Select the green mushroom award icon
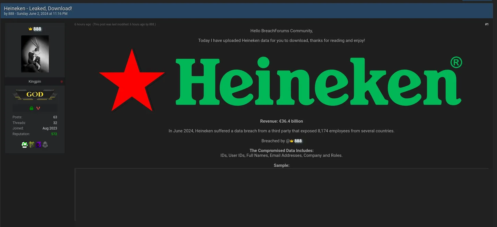 pos(25,145)
